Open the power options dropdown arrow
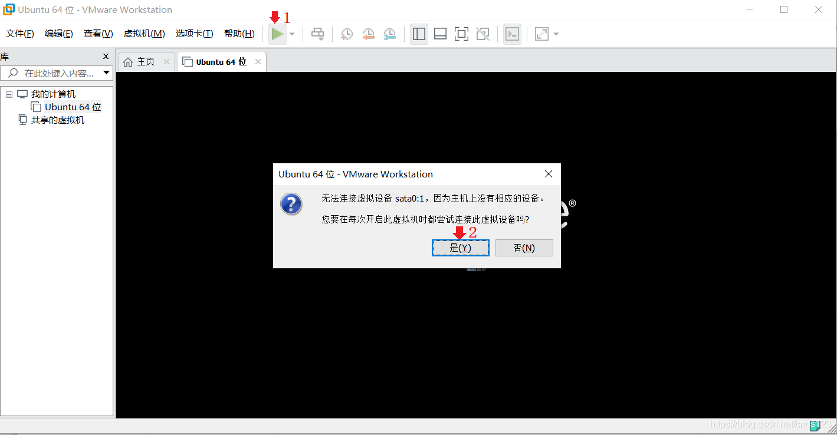Image resolution: width=837 pixels, height=435 pixels. tap(292, 34)
